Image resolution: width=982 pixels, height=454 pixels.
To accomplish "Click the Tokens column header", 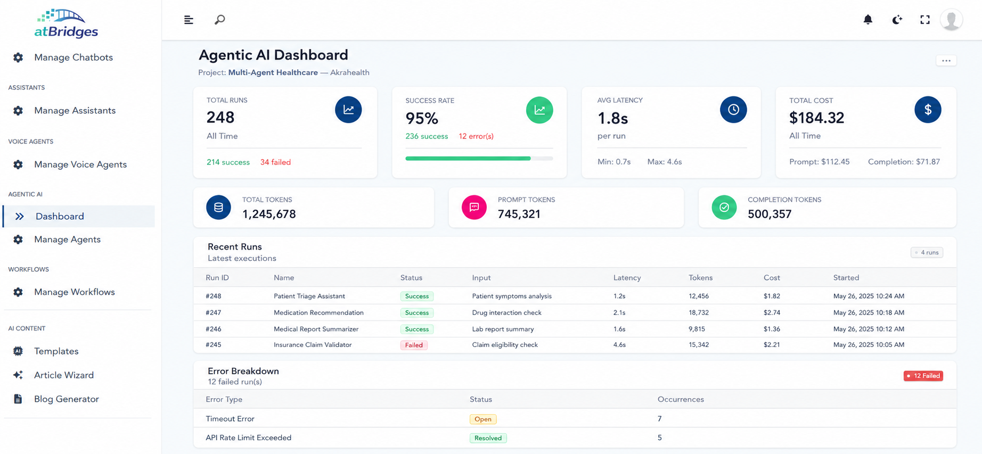I will click(x=700, y=278).
